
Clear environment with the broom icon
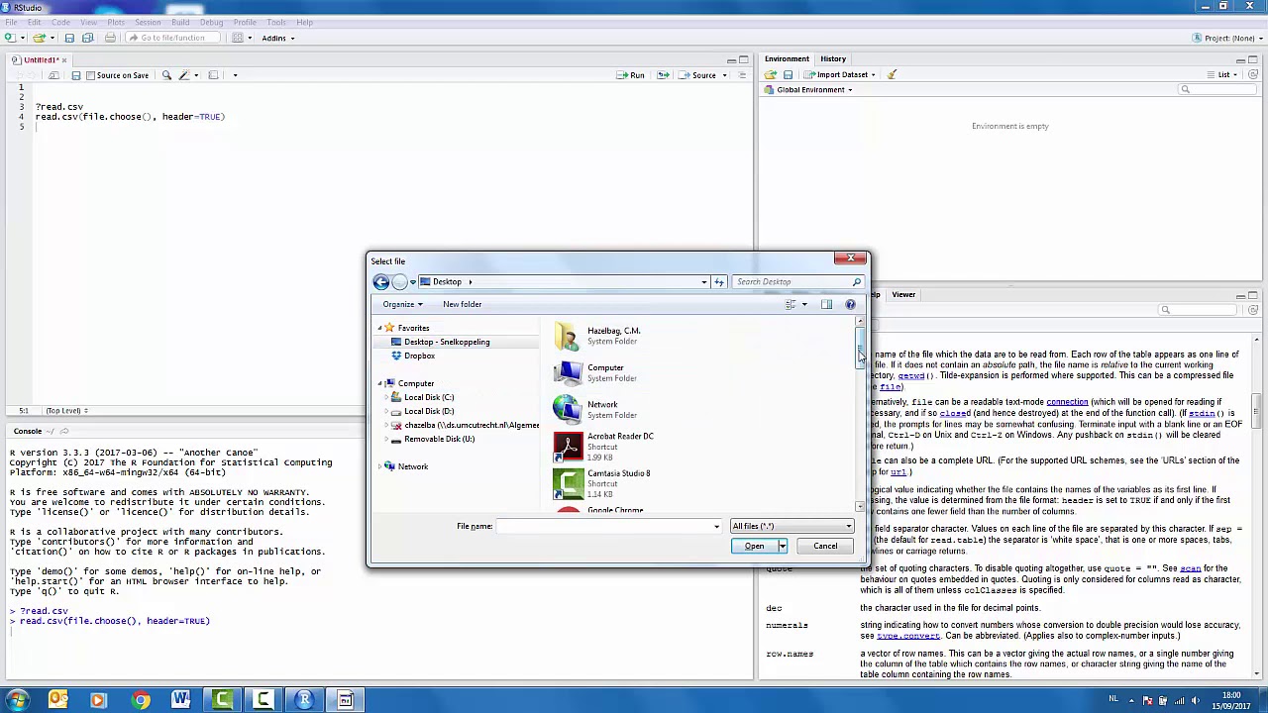coord(892,74)
